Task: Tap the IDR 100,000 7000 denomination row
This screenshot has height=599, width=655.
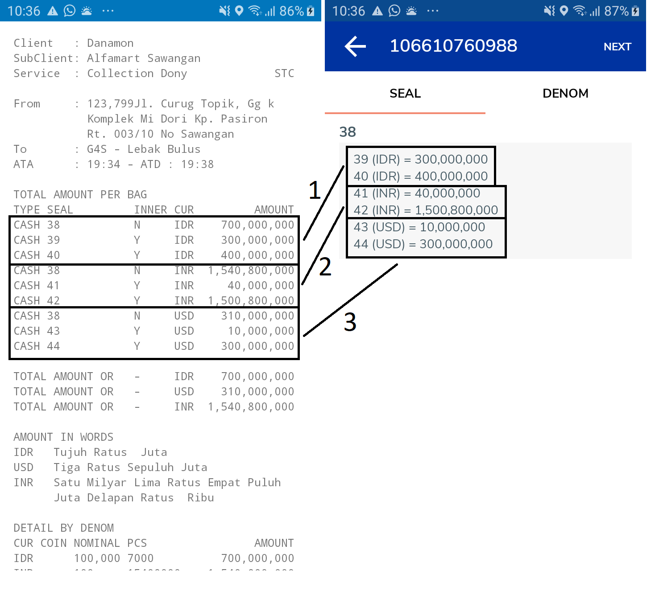Action: pos(154,558)
